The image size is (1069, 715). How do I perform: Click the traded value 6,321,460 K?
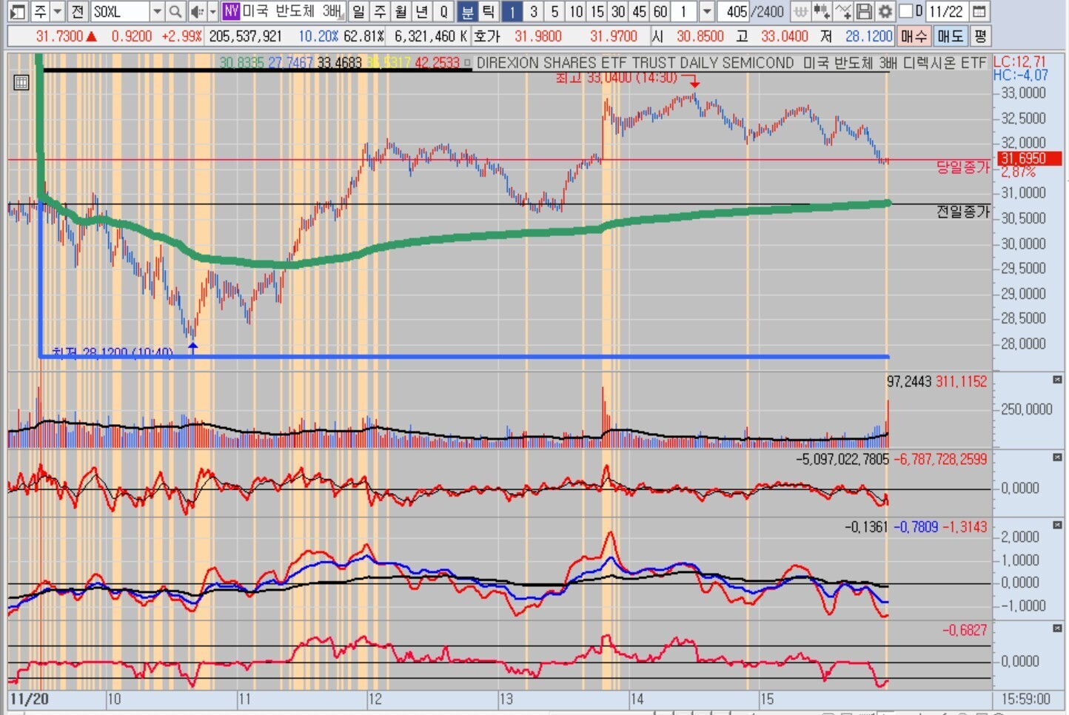point(431,36)
